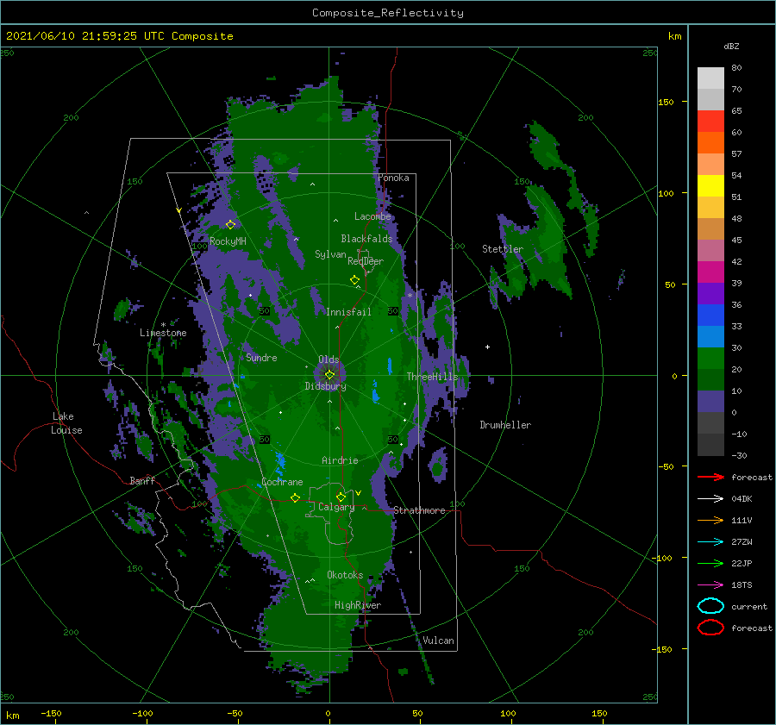
Task: Click the HighRiver town label
Action: point(358,605)
